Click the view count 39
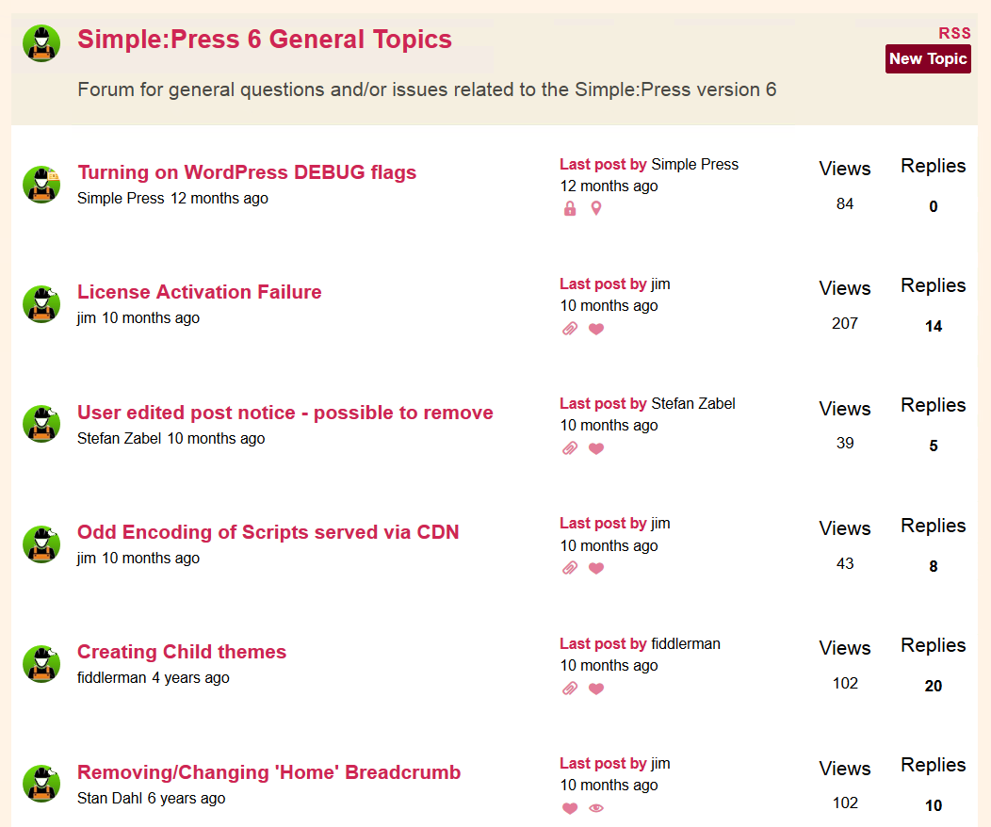Viewport: 991px width, 827px height. tap(845, 443)
